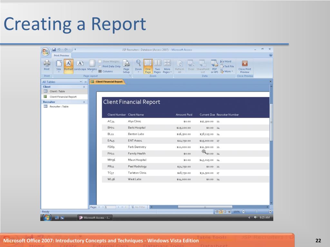The image size is (330, 247).
Task: Click the zoom in plus button
Action: (270, 212)
